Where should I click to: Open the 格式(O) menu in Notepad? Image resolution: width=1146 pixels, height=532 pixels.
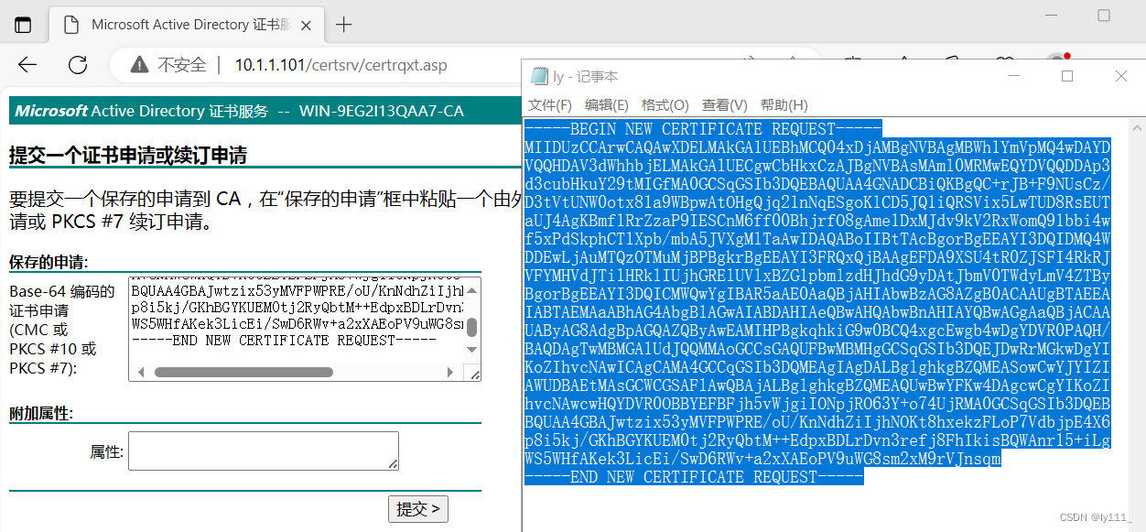(665, 105)
